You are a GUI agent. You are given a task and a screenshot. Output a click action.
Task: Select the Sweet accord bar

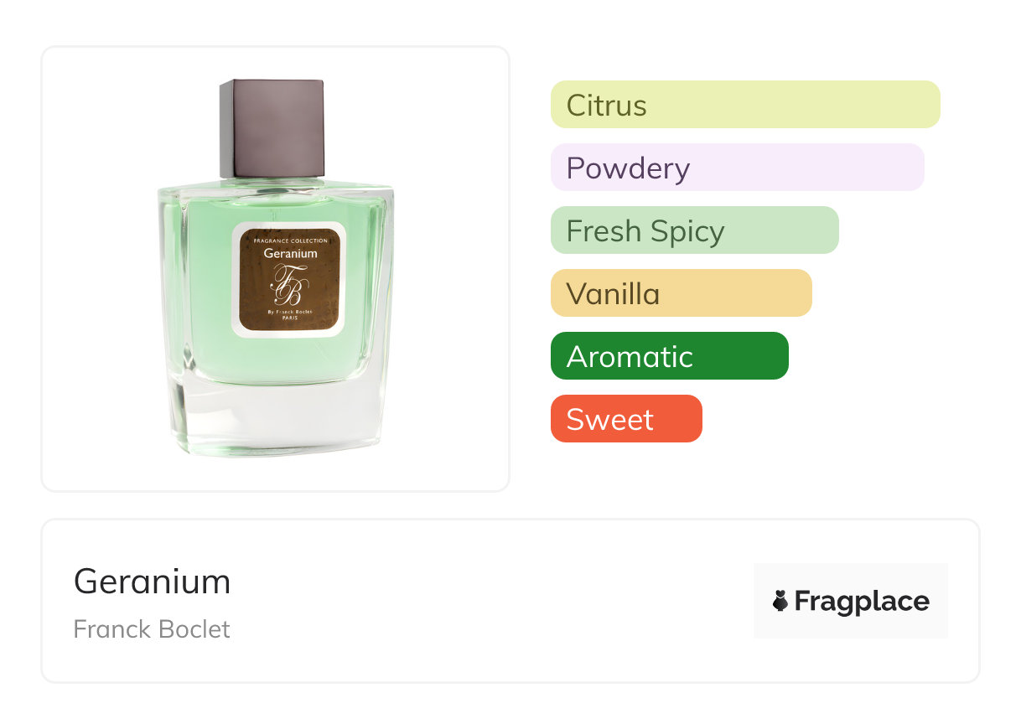[x=626, y=419]
